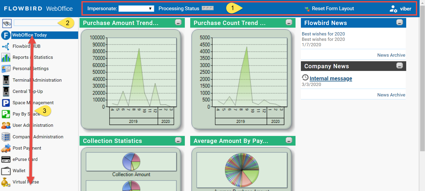Click the Collection Amount pie chart
This screenshot has height=191, width=425.
[x=131, y=162]
